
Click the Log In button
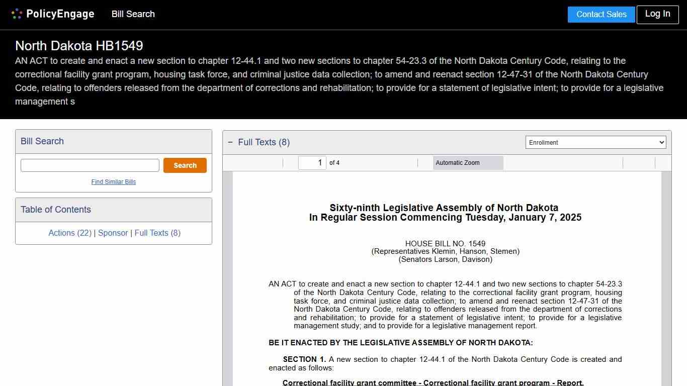(657, 14)
